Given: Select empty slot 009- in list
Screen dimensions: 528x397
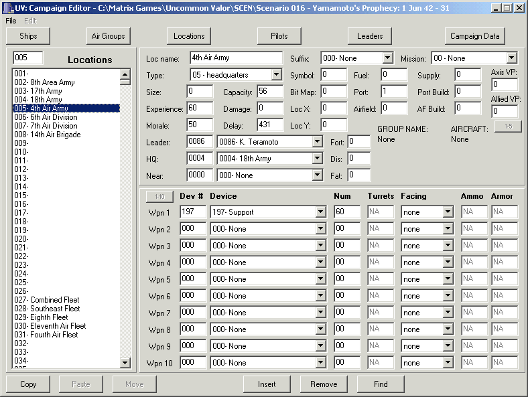Looking at the screenshot, I should point(66,143).
